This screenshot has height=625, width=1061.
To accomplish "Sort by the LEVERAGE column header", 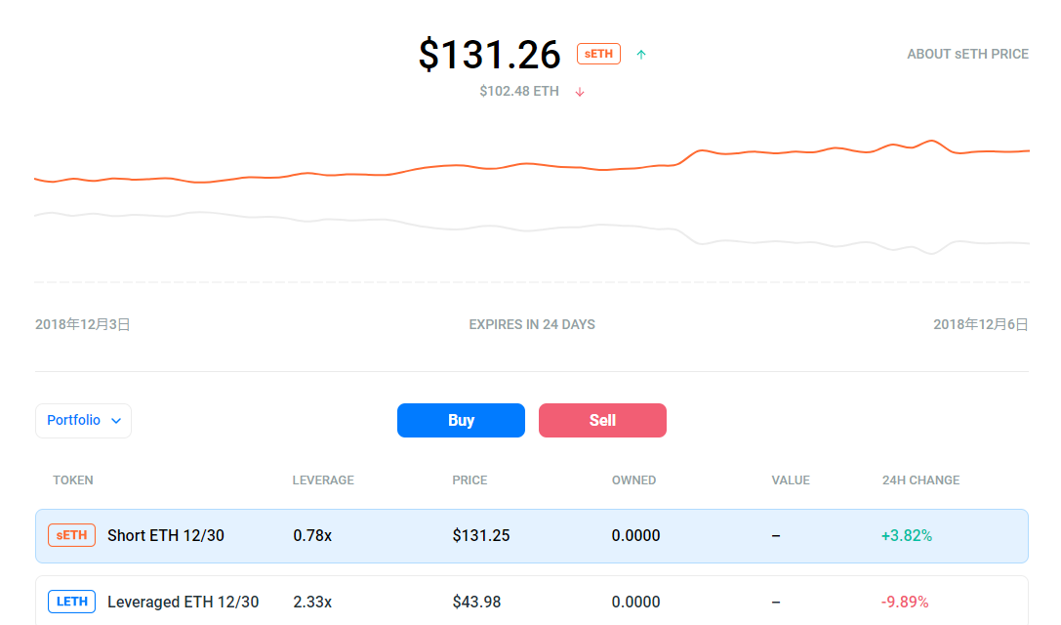I will 323,480.
